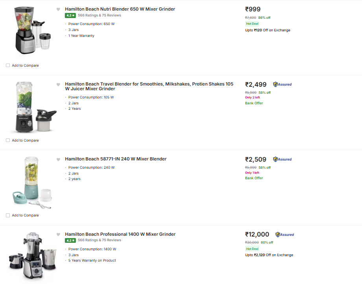This screenshot has height=284, width=362.
Task: Favorite the Nutri Blender 650 W with heart
Action: pyautogui.click(x=58, y=9)
